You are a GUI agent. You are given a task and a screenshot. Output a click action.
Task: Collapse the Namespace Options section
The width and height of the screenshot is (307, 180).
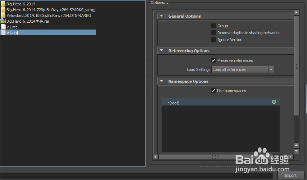161,81
